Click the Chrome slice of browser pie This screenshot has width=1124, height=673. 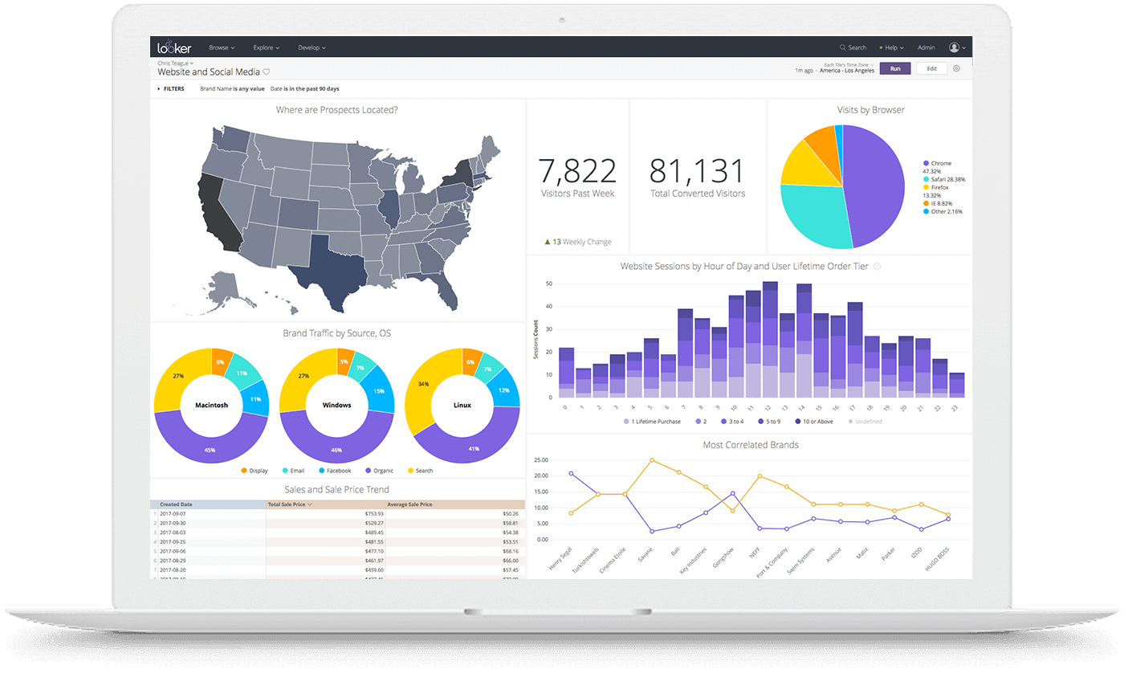point(875,186)
